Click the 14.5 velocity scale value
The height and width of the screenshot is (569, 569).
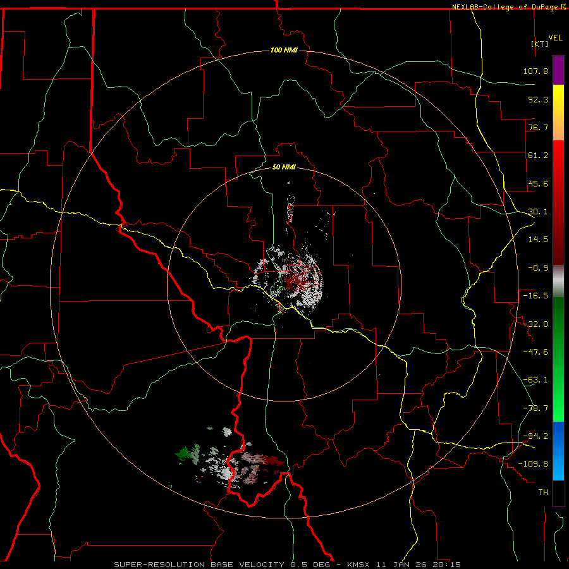coord(538,240)
